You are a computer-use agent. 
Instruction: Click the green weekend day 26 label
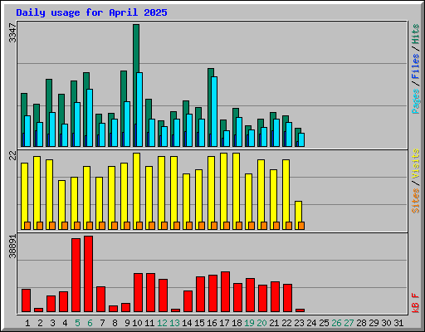tap(336, 323)
